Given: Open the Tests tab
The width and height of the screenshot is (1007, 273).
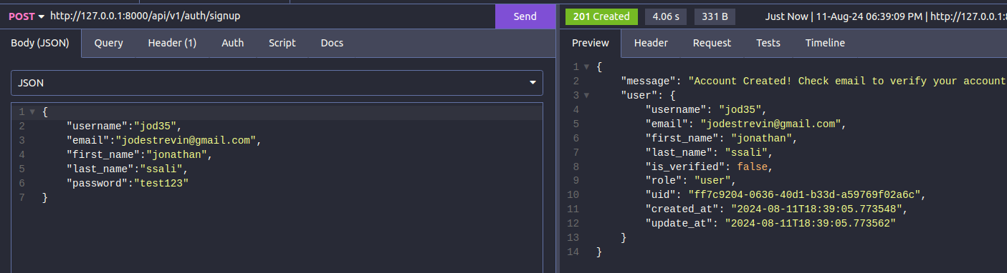Looking at the screenshot, I should [768, 43].
